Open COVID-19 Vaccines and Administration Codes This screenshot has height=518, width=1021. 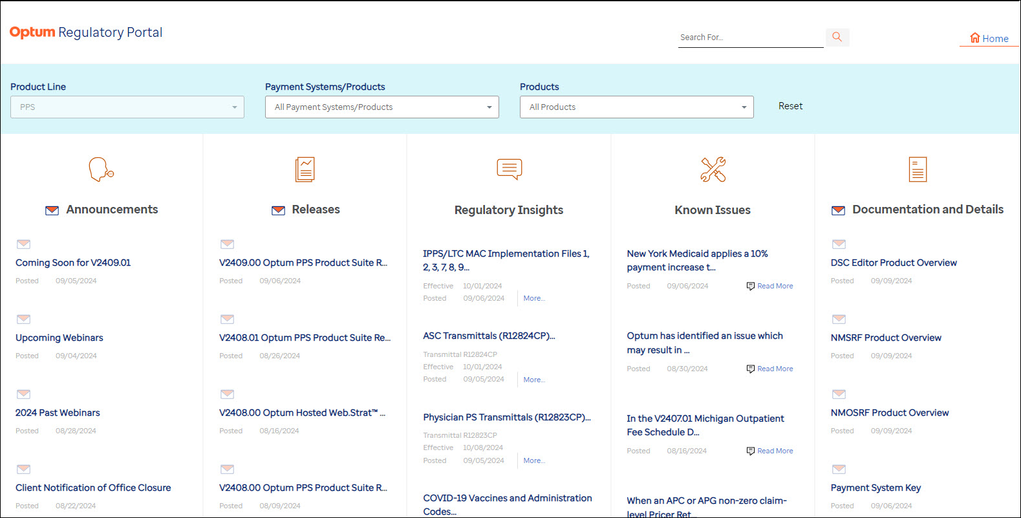click(508, 504)
